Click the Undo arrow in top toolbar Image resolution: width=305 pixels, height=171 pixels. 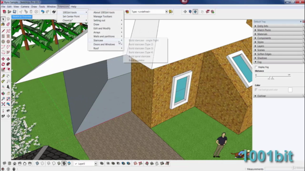pos(42,12)
